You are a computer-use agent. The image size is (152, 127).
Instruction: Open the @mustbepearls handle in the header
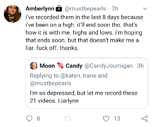click(85, 9)
